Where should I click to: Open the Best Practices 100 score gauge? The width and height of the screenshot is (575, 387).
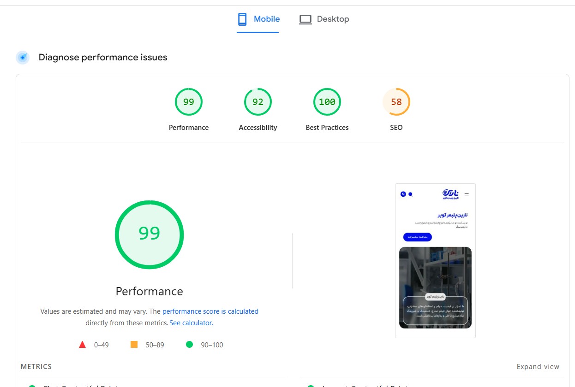tap(327, 102)
